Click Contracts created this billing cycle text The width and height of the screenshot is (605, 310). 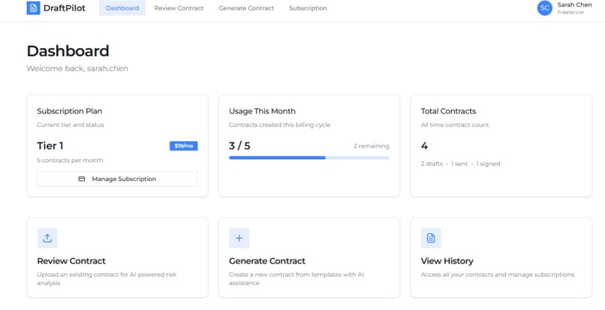[279, 125]
